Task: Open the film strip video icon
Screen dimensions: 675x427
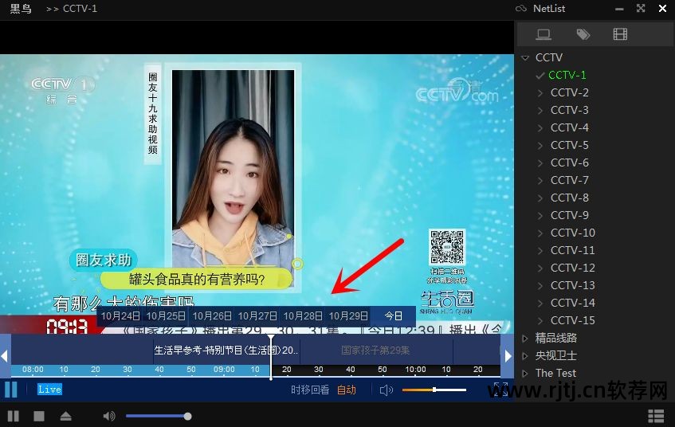Action: pos(620,34)
